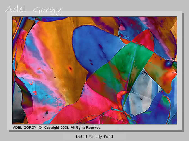Screen dimensions: 189x141
Task: Click the "ADEL GORGY" copyright name
Action: tap(25, 128)
